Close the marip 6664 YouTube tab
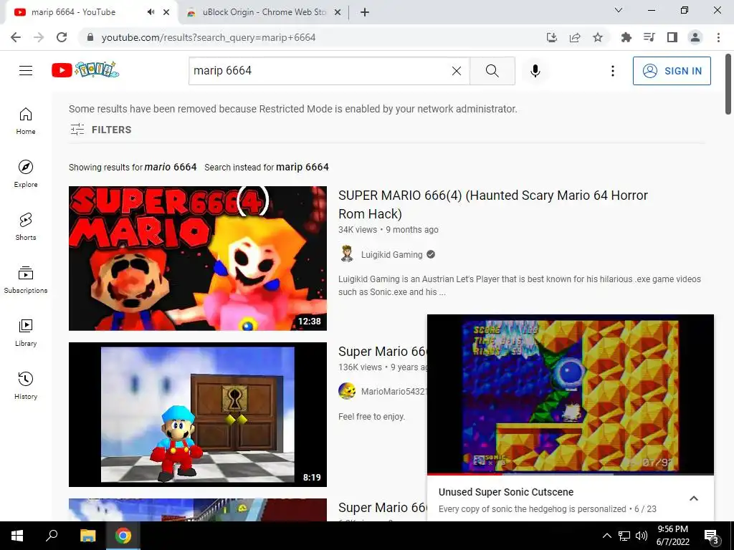Screen dimensions: 734x550 pos(166,12)
